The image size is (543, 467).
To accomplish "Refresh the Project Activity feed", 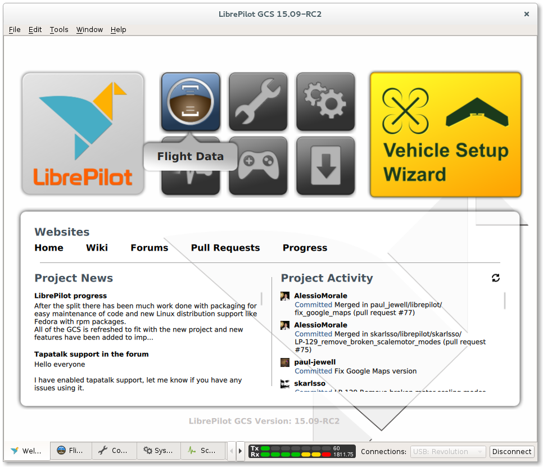I will point(496,278).
